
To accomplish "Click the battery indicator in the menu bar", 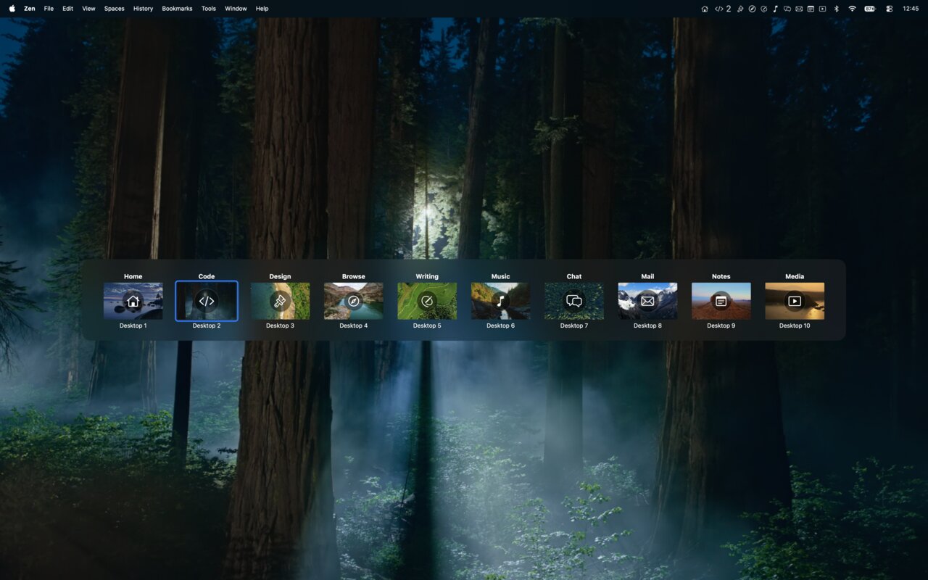I will [870, 9].
